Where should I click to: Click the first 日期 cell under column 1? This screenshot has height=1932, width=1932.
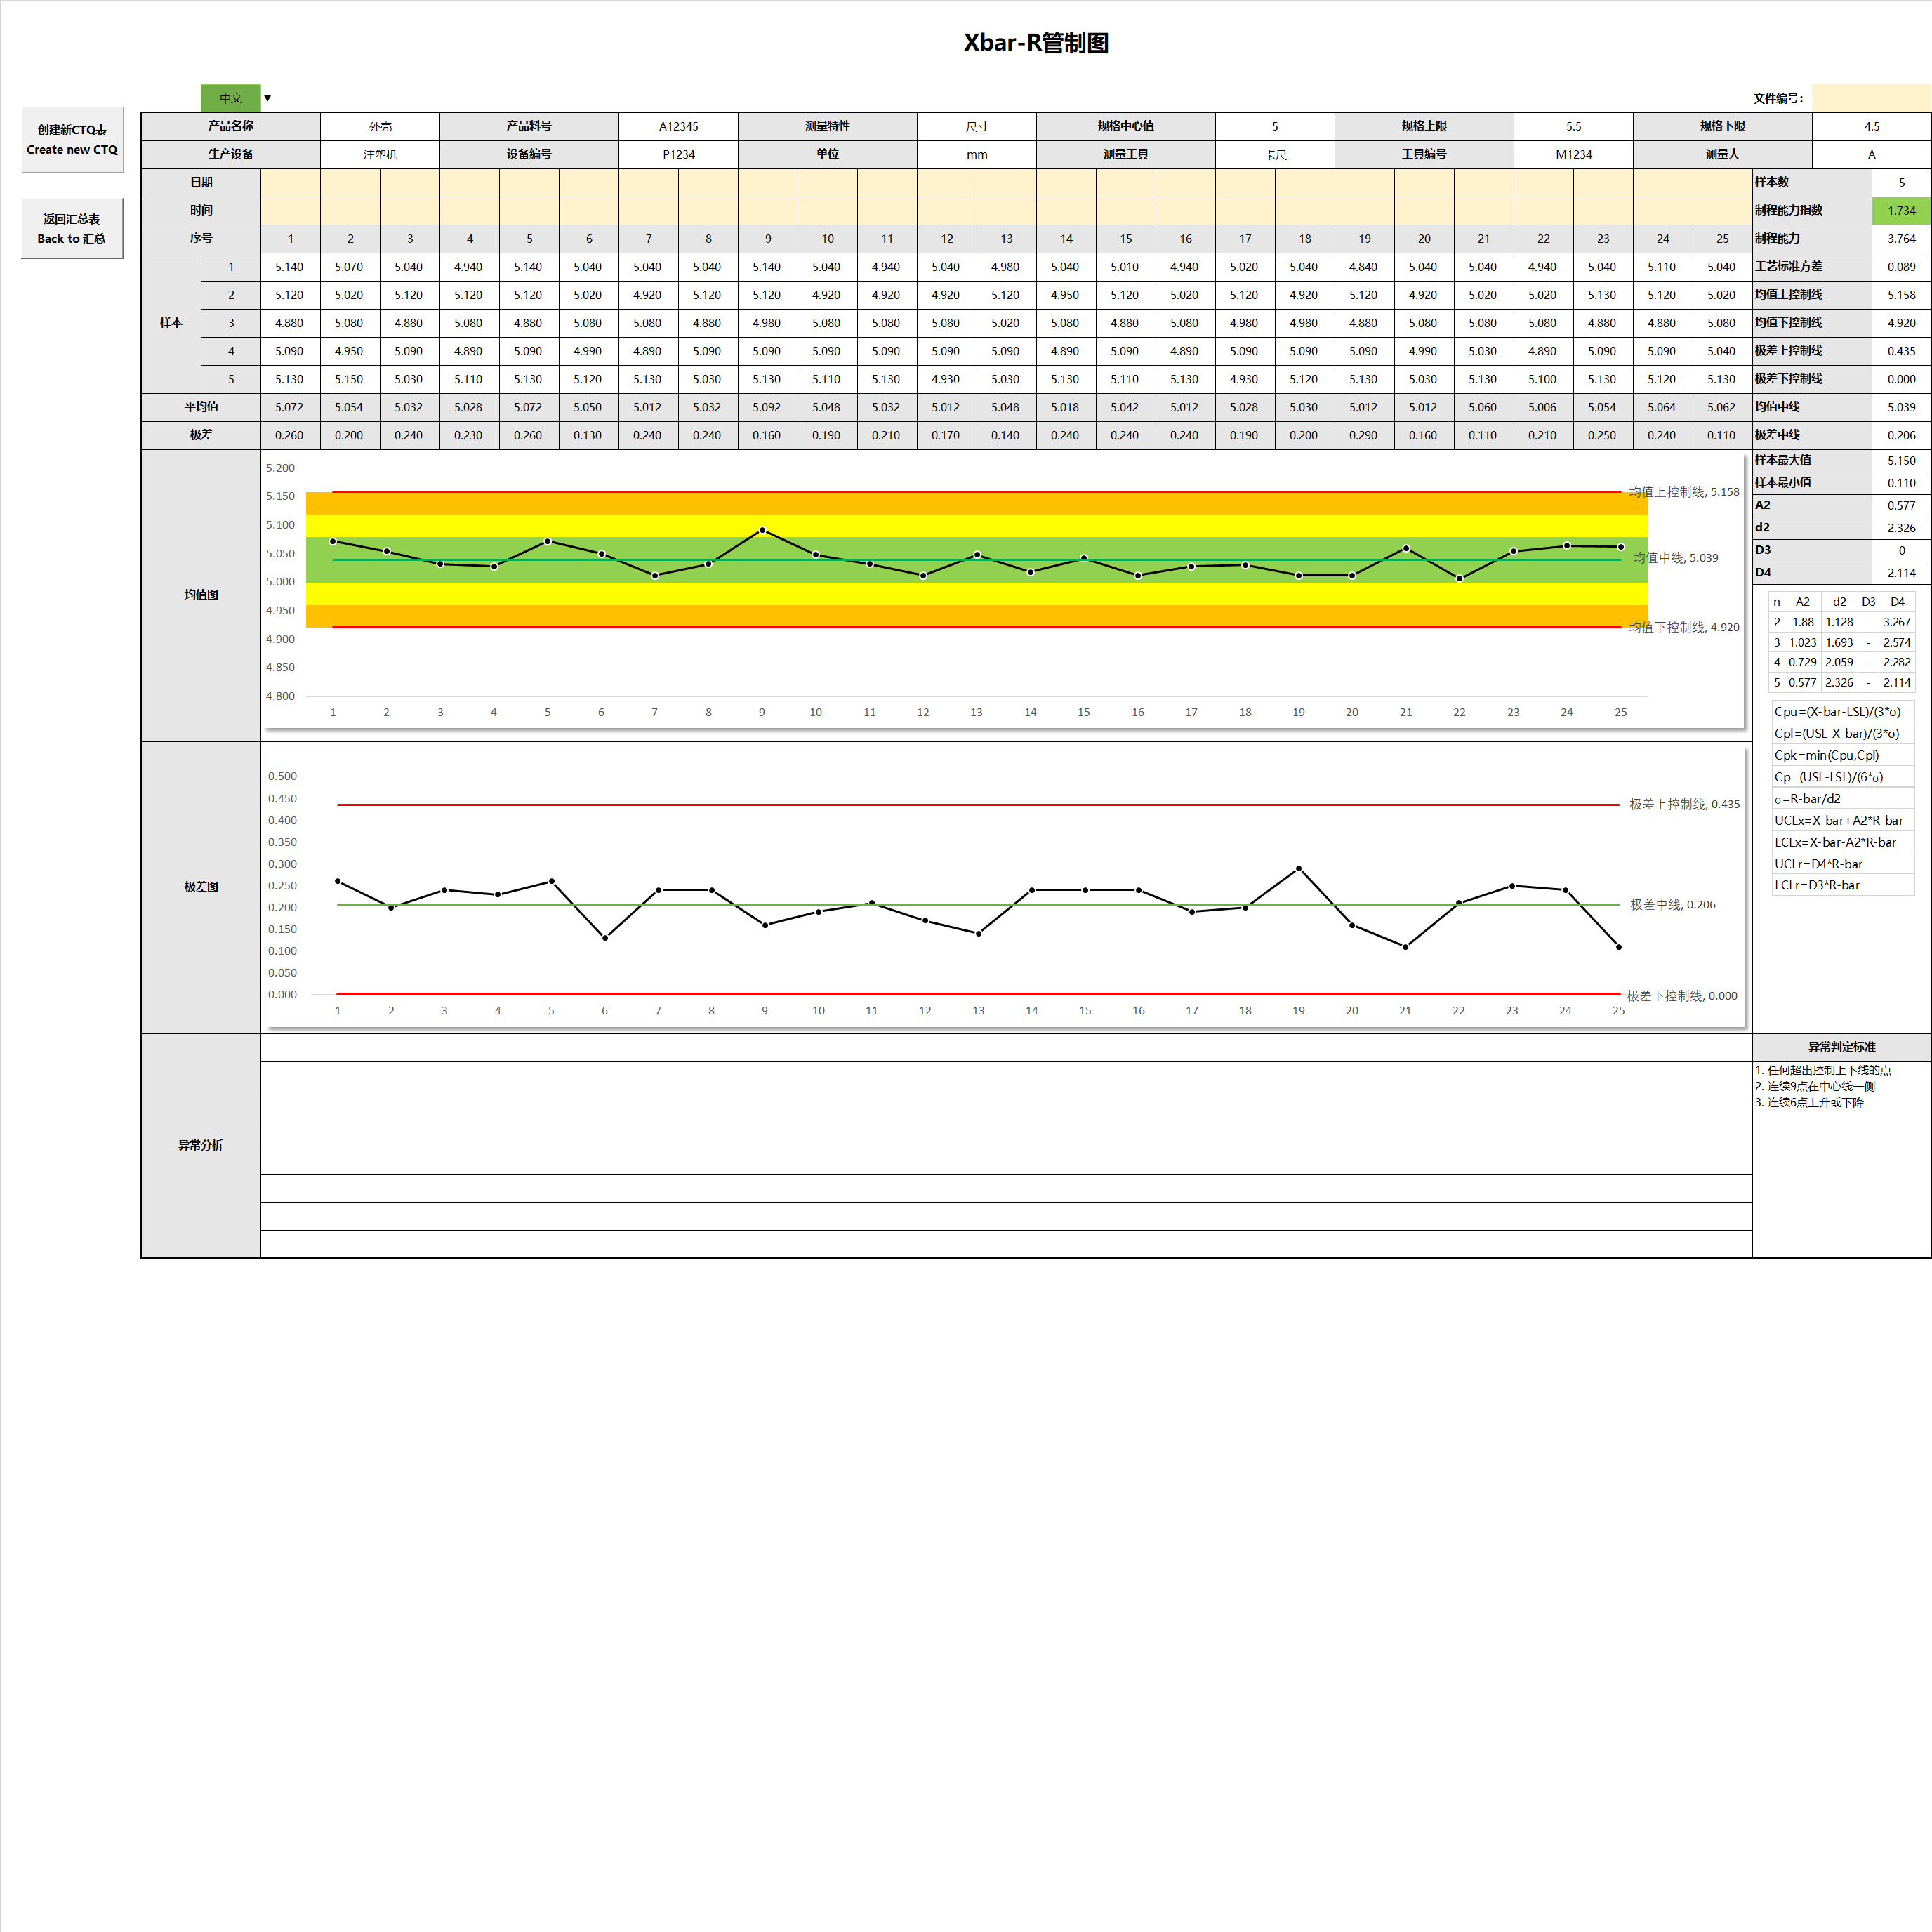tap(291, 183)
